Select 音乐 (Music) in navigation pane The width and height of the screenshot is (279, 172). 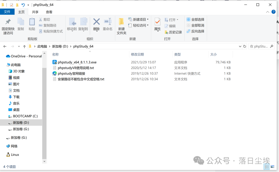pyautogui.click(x=14, y=103)
